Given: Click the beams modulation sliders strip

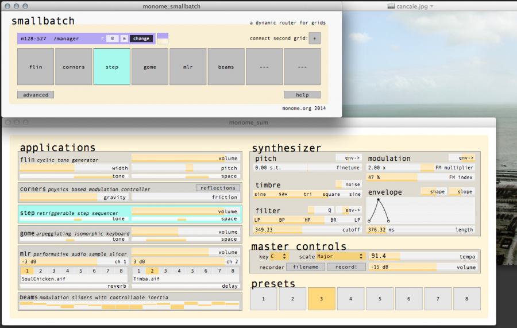Looking at the screenshot, I should [129, 305].
